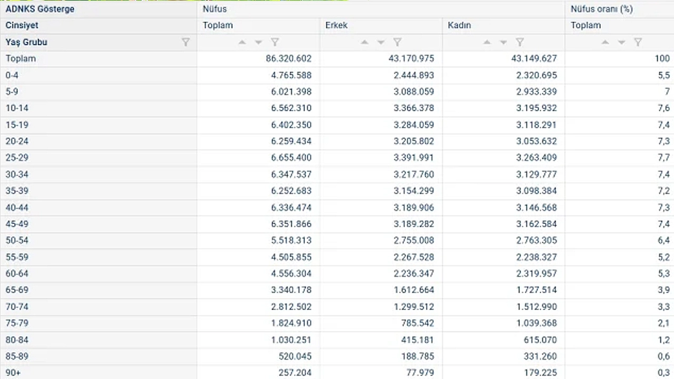This screenshot has height=379, width=674.
Task: Click the Cinsiyet header label
Action: coord(22,25)
